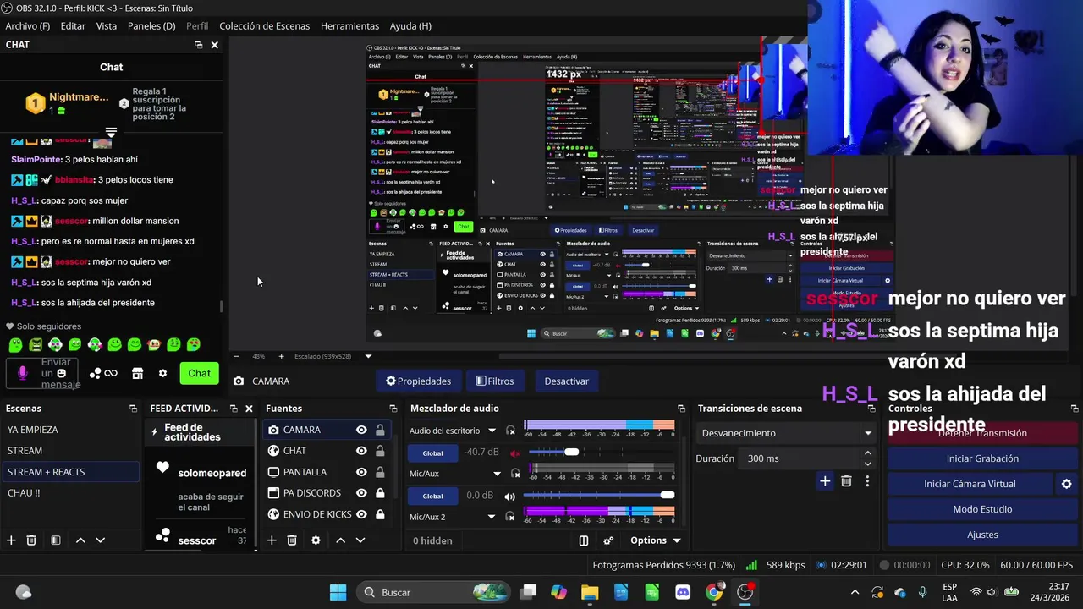Click Detener Transmisión button
This screenshot has width=1083, height=609.
982,433
